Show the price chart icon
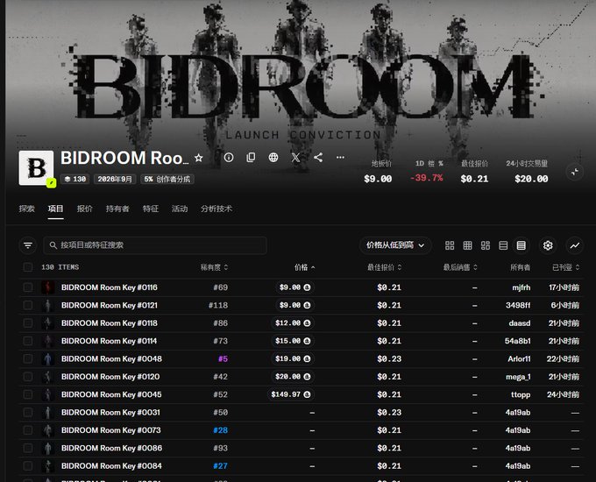 (575, 245)
